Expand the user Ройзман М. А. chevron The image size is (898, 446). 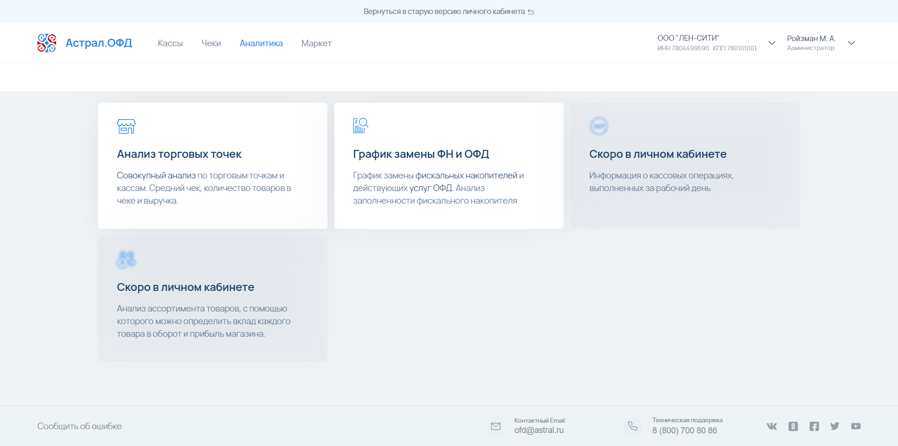(851, 43)
